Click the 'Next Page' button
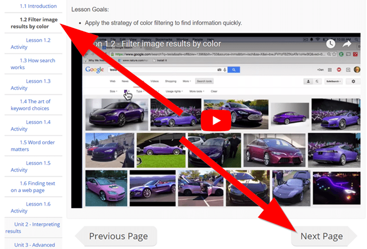The height and width of the screenshot is (249, 367). (324, 236)
